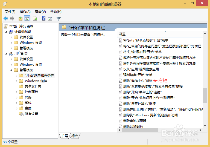Expand the 网络 tree node
The image size is (210, 147).
click(x=16, y=97)
